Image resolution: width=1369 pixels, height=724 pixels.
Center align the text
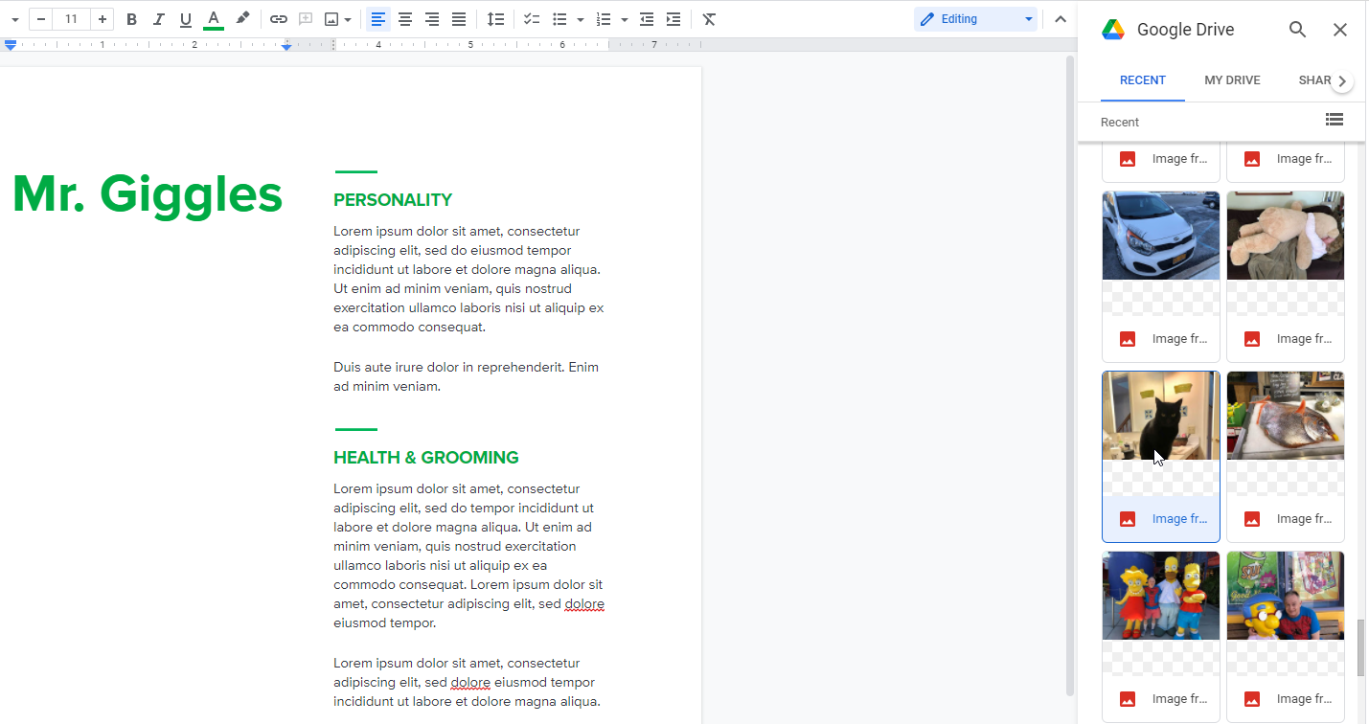tap(405, 19)
